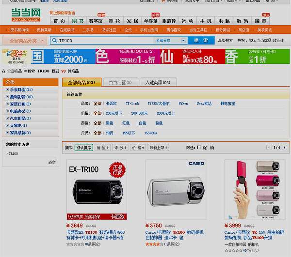
Task: Open the 全部分类 search scope dropdown
Action: (171, 40)
